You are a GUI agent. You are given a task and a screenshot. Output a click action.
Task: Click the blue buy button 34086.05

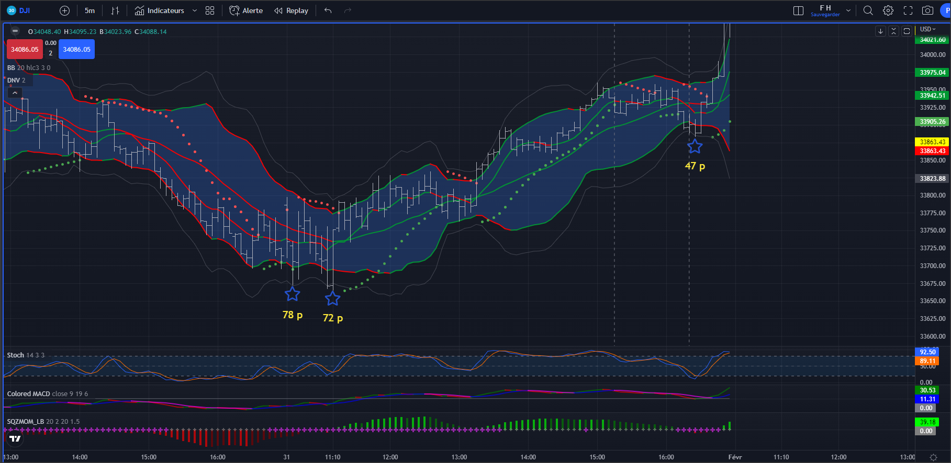[76, 50]
